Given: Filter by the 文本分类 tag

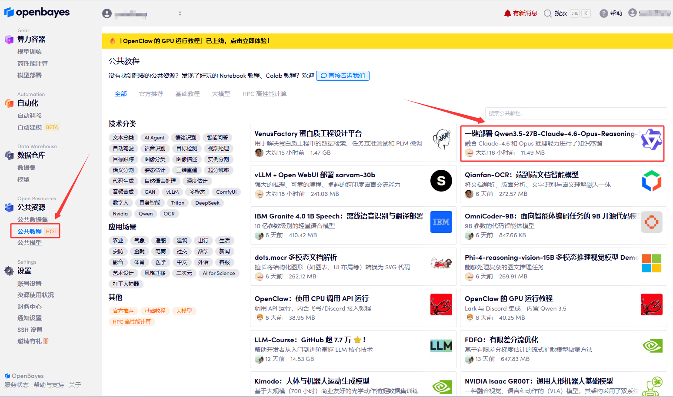Looking at the screenshot, I should click(x=123, y=138).
